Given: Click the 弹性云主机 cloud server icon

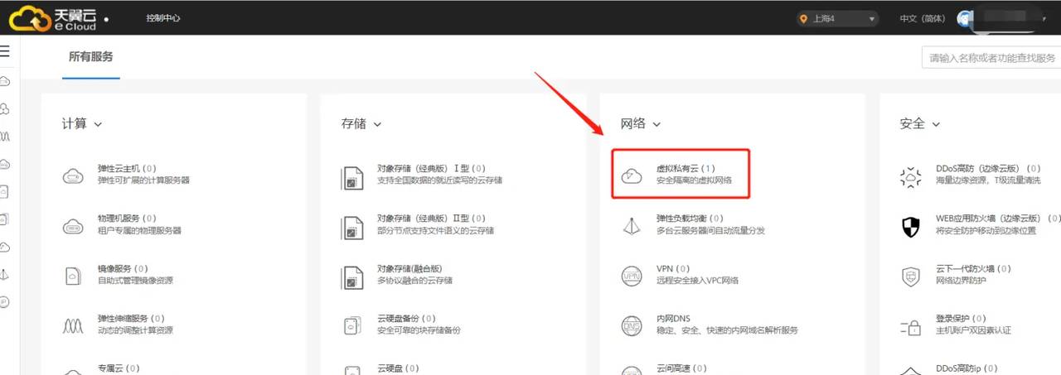Looking at the screenshot, I should [x=73, y=175].
